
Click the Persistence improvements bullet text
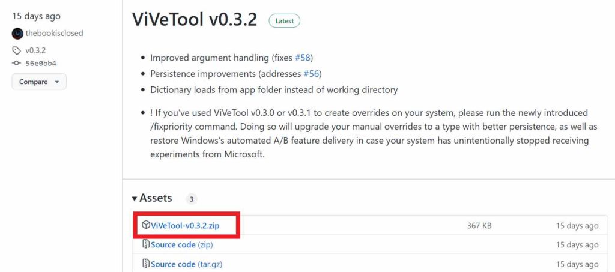click(235, 74)
